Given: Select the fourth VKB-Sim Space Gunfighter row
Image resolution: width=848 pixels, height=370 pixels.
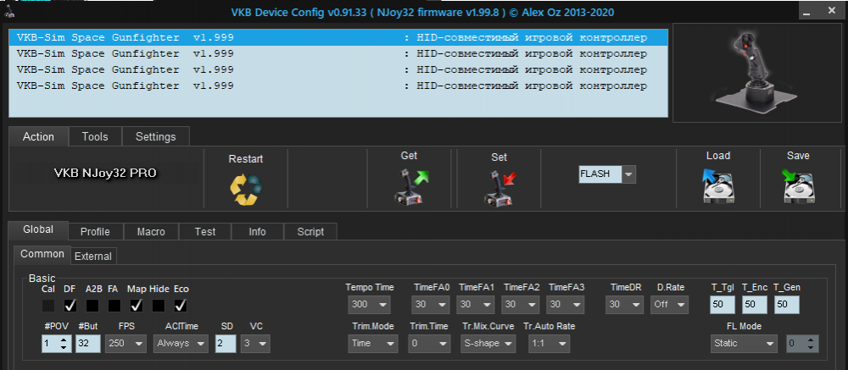Looking at the screenshot, I should [x=338, y=86].
